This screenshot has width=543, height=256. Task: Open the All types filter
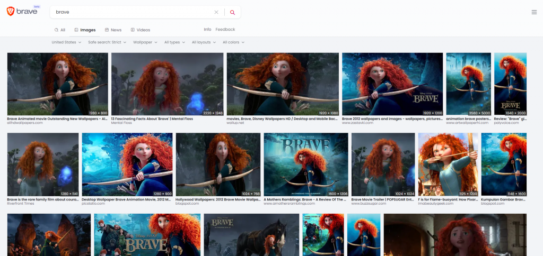pyautogui.click(x=174, y=42)
